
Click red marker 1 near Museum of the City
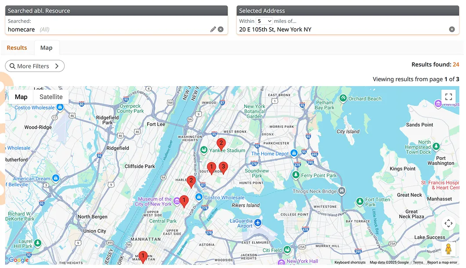pos(184,201)
